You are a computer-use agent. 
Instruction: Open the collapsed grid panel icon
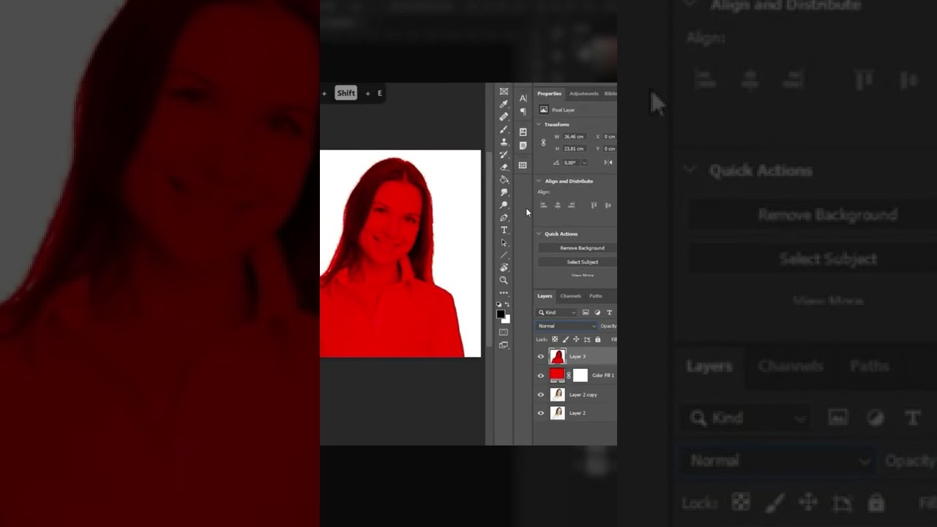click(523, 165)
